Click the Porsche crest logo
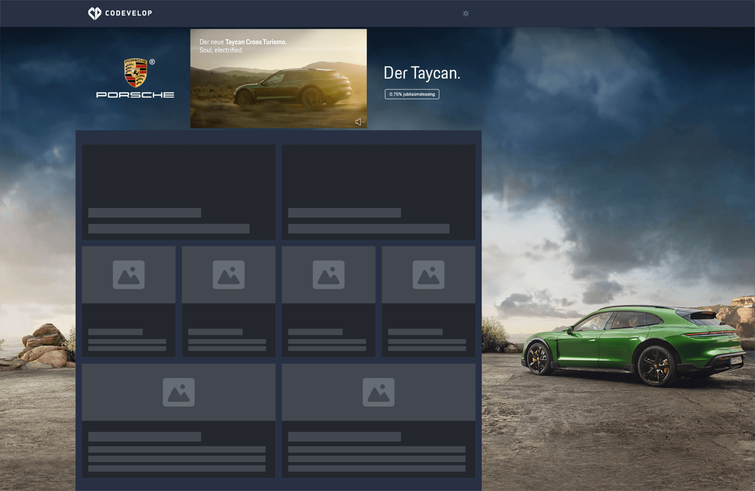The image size is (755, 491). pos(136,73)
